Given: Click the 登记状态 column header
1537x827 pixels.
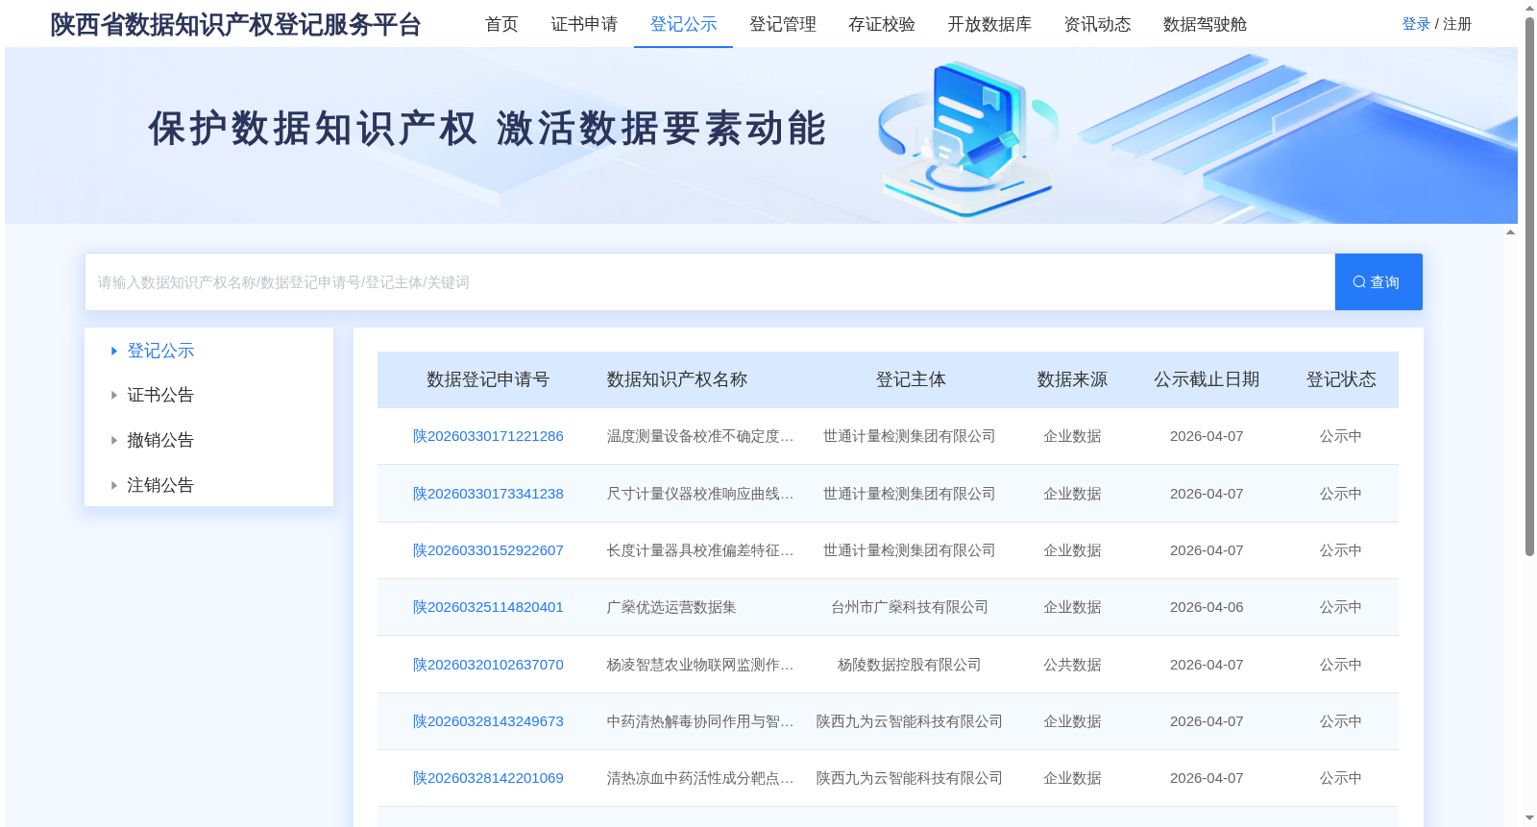Looking at the screenshot, I should [x=1341, y=379].
